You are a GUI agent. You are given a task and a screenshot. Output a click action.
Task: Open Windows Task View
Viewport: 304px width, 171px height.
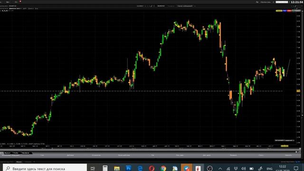pos(93,168)
